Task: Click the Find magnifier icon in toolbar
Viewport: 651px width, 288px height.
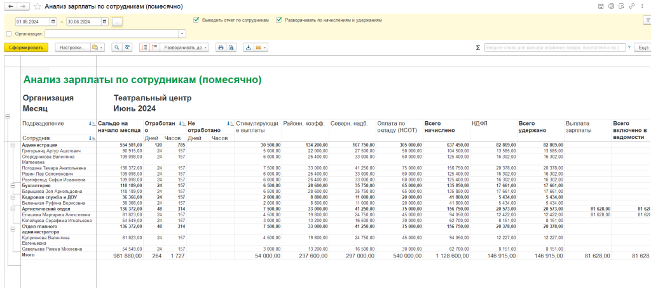Action: point(116,48)
